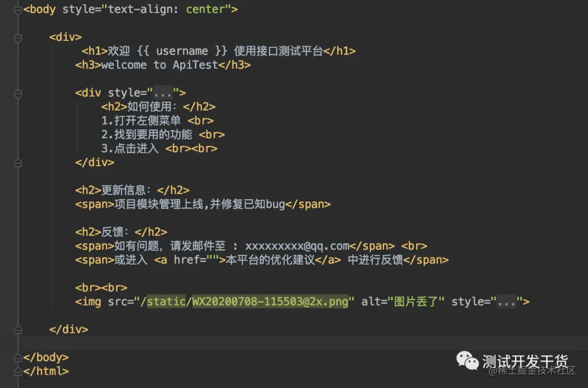
Task: Click the br br line above img
Action: [x=101, y=287]
